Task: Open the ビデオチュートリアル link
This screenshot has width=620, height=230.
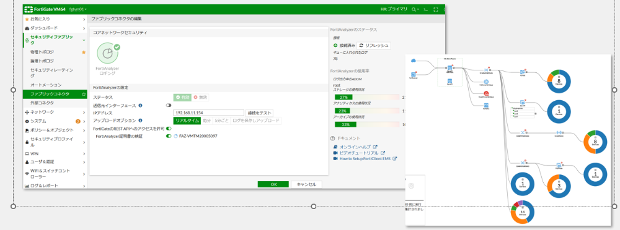Action: (359, 153)
